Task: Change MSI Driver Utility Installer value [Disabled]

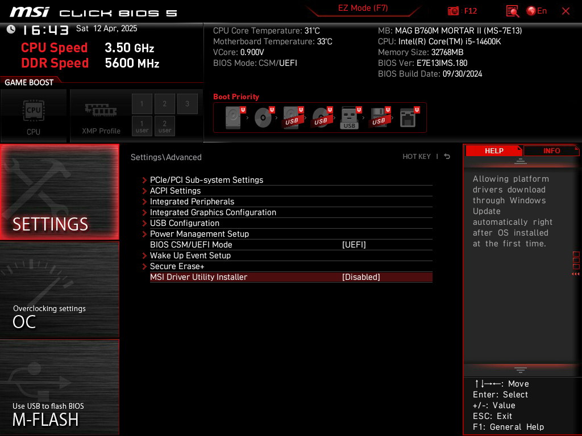Action: pos(361,277)
